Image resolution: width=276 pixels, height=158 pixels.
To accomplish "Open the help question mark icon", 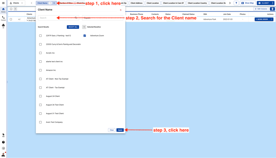I will [3, 142].
